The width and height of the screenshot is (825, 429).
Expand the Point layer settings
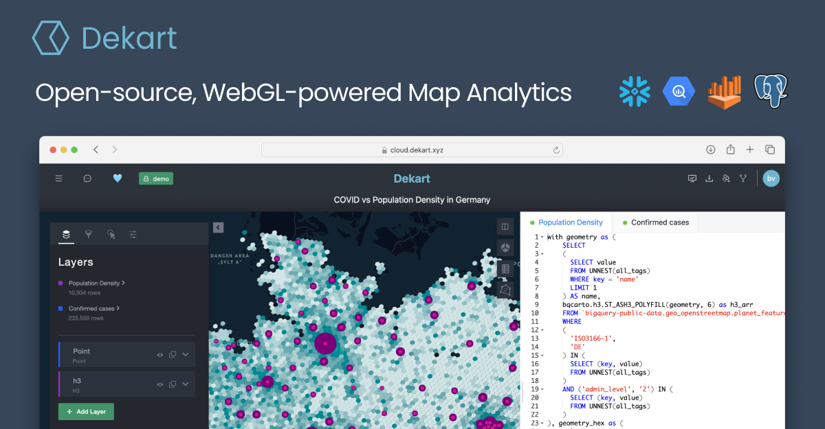pyautogui.click(x=184, y=354)
